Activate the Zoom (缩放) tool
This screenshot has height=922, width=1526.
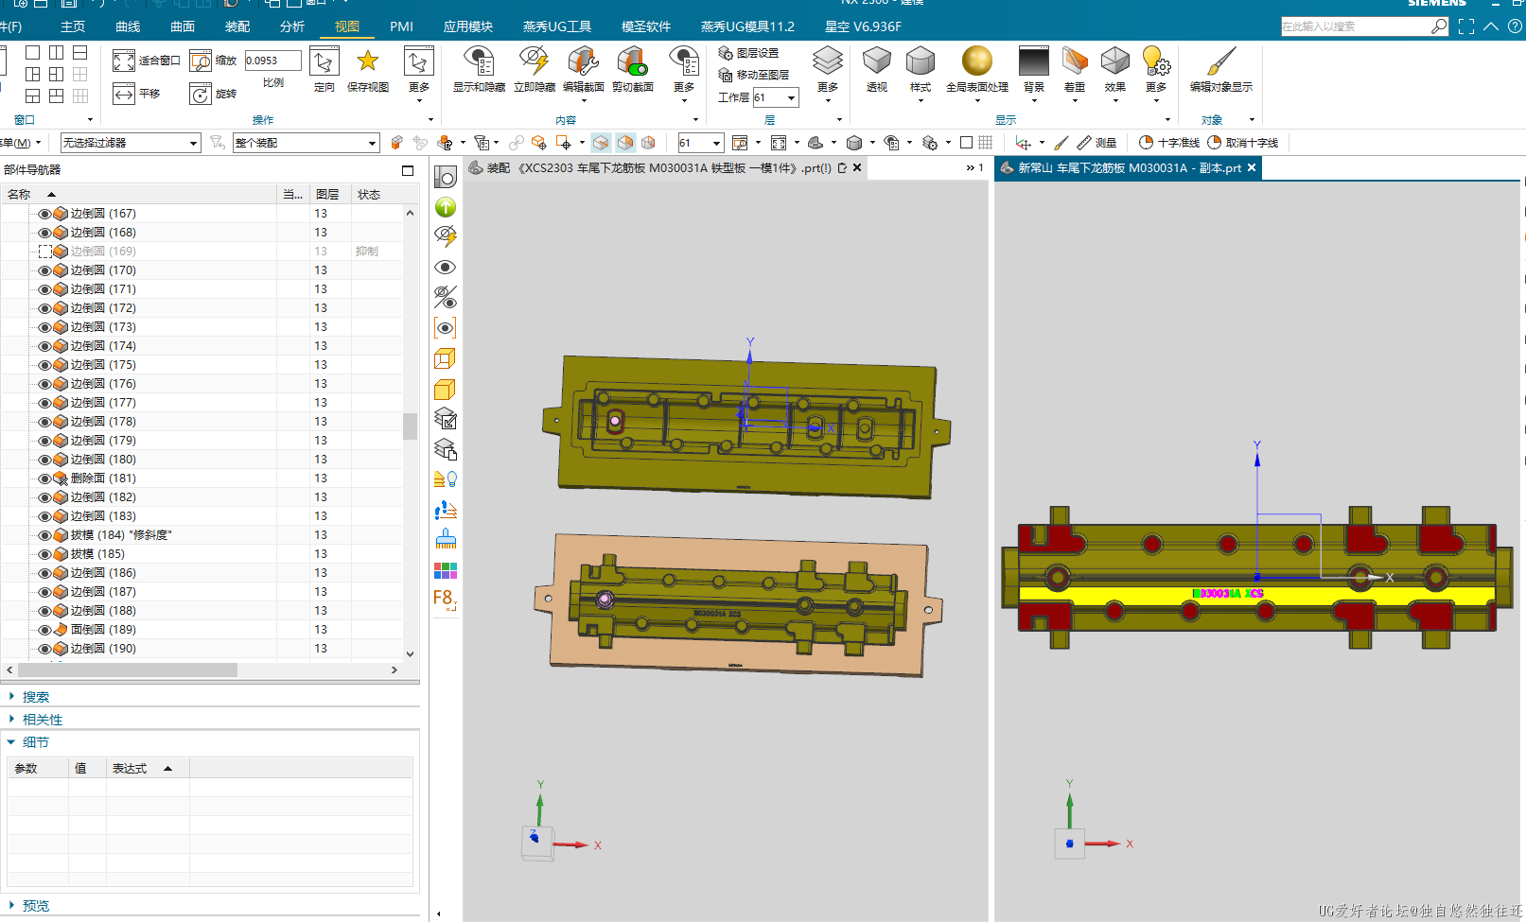(x=201, y=61)
